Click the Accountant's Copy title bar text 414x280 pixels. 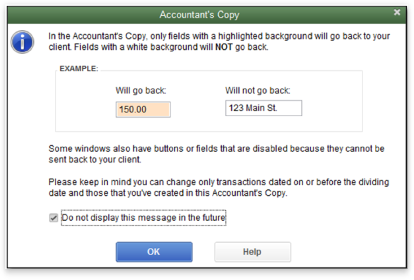(x=199, y=15)
